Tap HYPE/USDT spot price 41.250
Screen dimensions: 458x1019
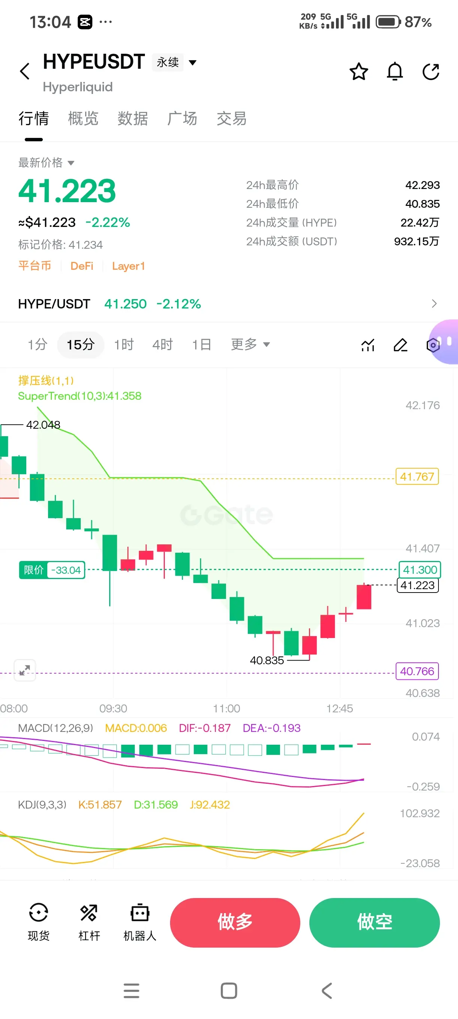[x=125, y=304]
